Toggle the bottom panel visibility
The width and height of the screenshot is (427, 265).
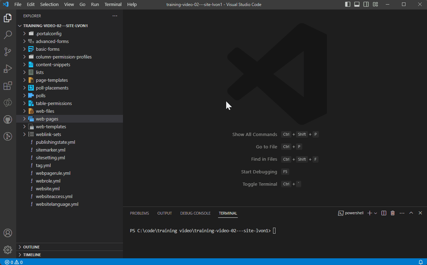pos(357,4)
